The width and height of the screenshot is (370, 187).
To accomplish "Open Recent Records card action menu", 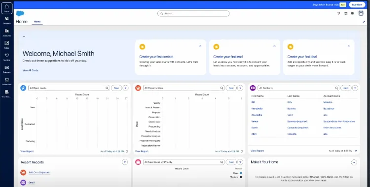I will click(x=125, y=162).
